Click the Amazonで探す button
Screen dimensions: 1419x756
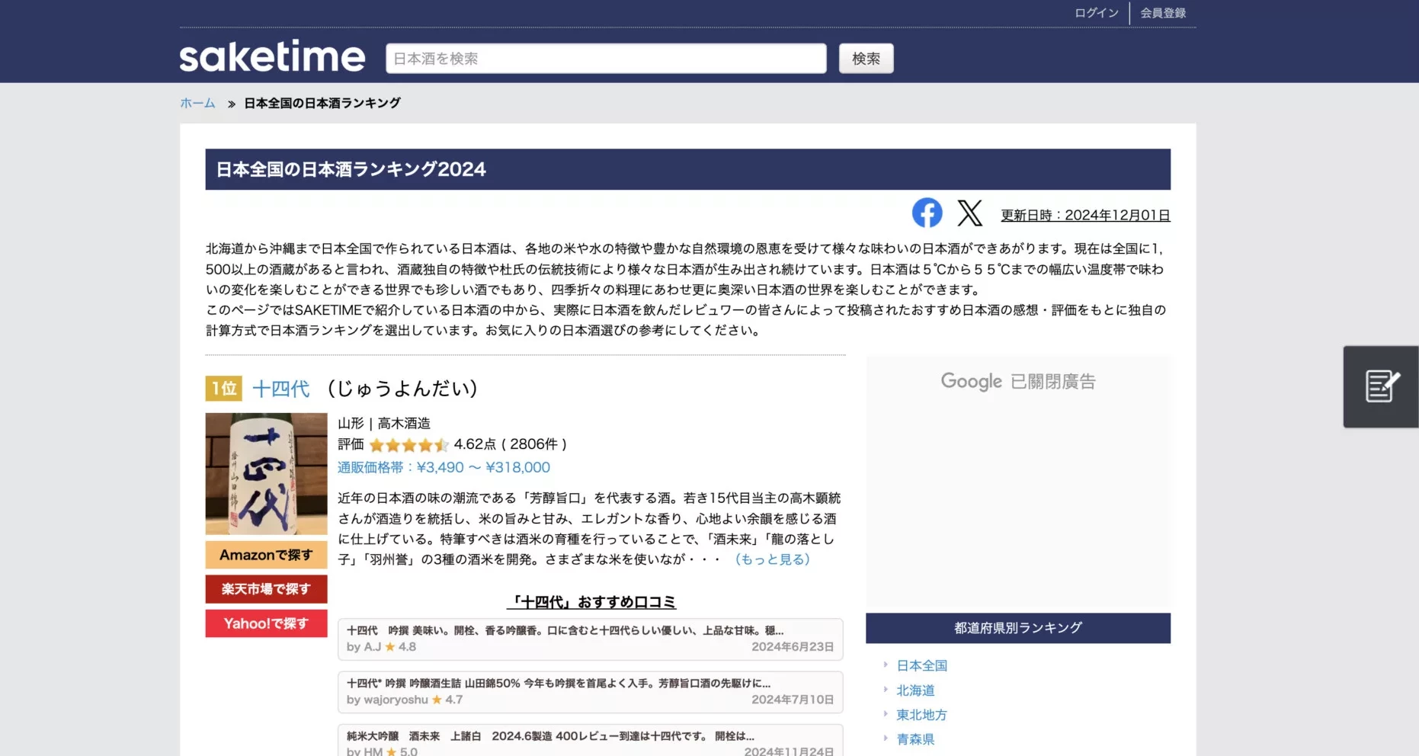pos(266,555)
